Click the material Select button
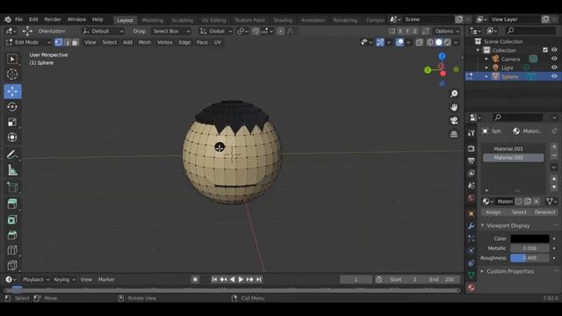This screenshot has width=562, height=316. 519,212
